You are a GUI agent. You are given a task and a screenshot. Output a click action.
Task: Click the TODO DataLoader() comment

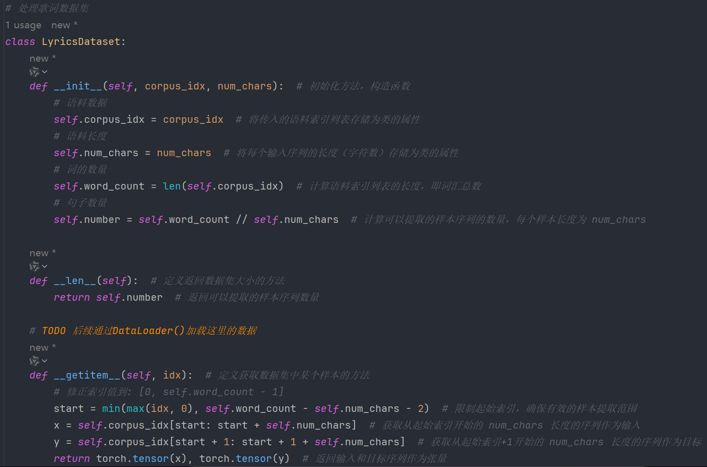[144, 331]
